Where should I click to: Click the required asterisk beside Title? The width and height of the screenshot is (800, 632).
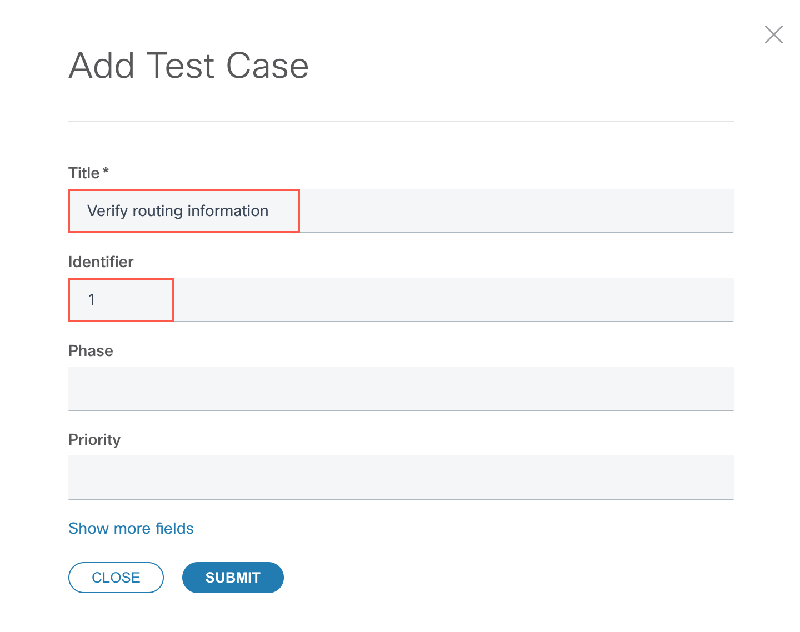pyautogui.click(x=106, y=170)
